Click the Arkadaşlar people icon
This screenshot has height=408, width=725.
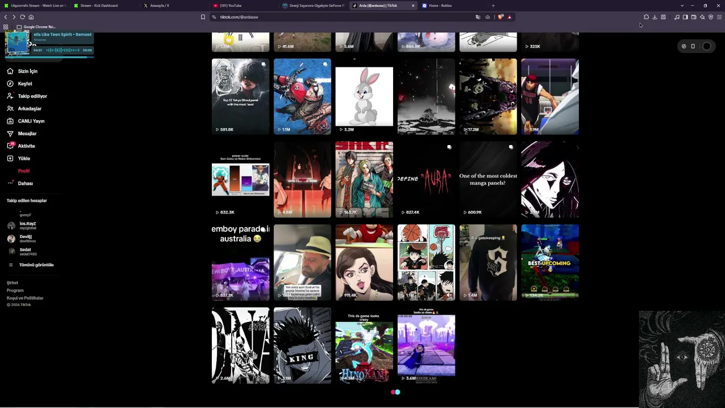coord(10,109)
